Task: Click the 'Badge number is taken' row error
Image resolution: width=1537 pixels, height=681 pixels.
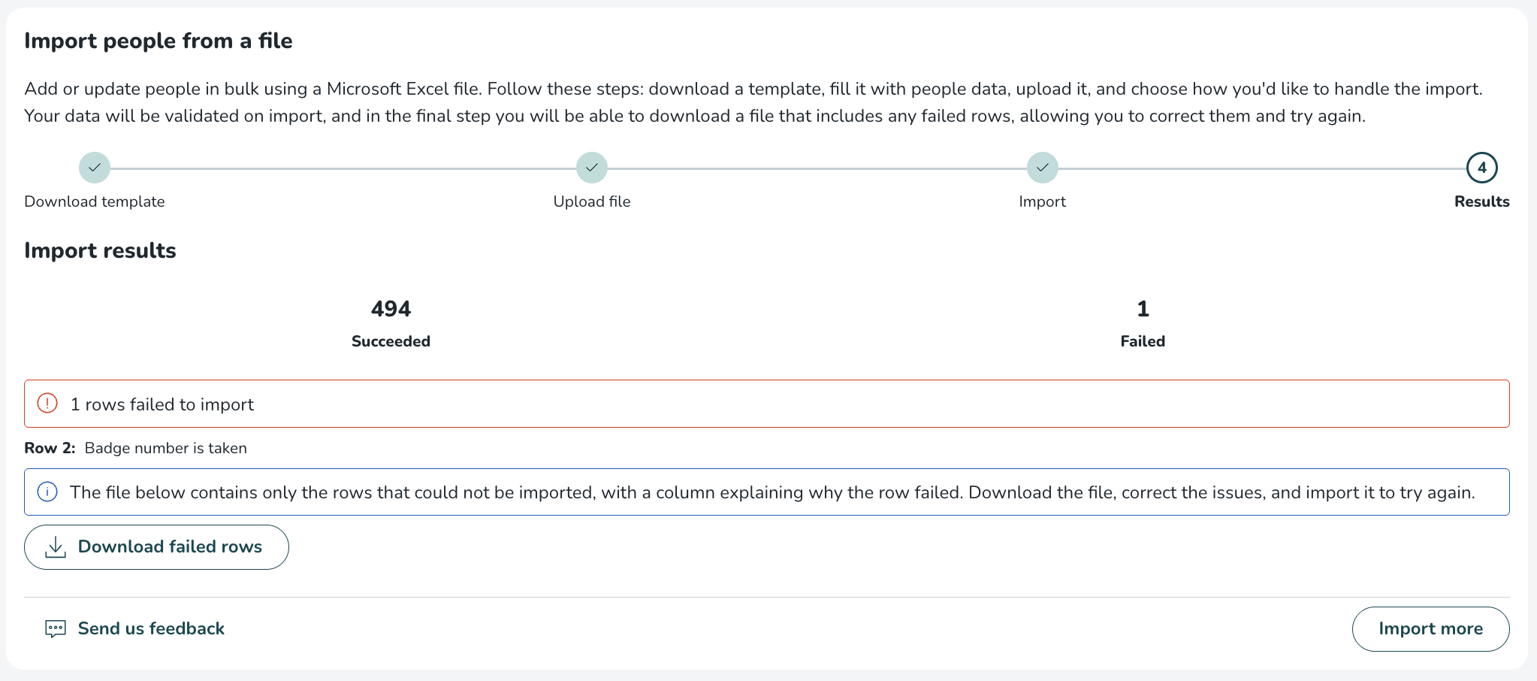Action: point(165,448)
